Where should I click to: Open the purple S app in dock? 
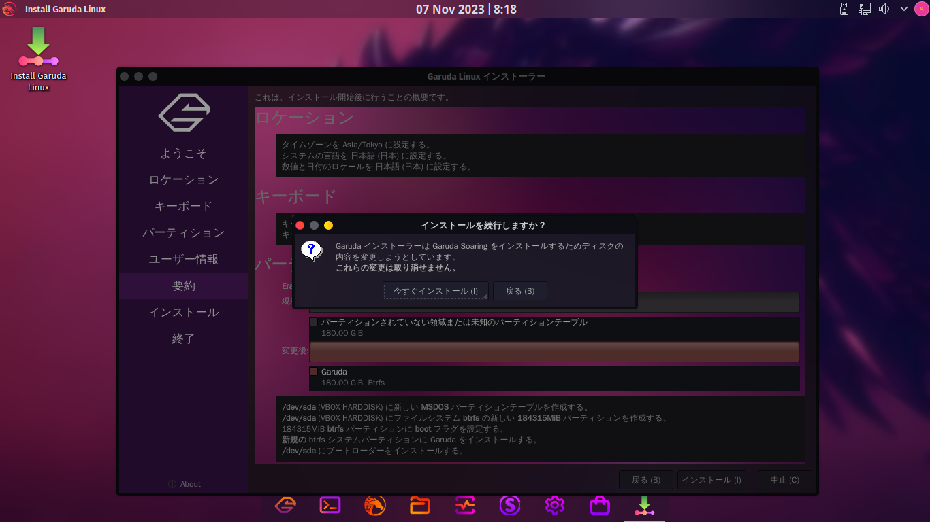point(510,505)
